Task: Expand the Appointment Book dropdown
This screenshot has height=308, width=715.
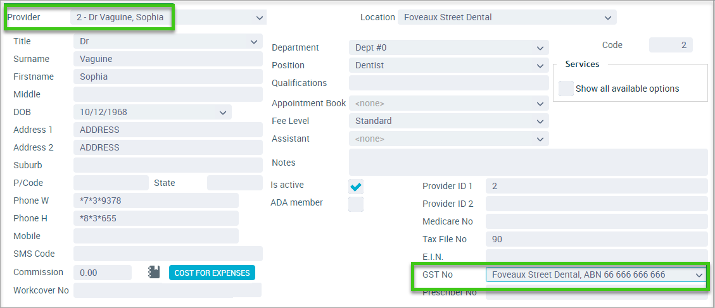Action: pyautogui.click(x=540, y=104)
